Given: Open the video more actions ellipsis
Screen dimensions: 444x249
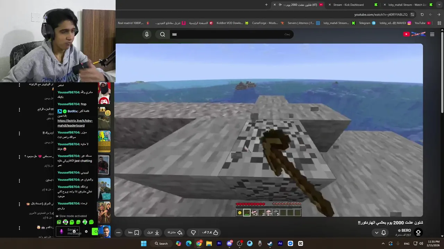Looking at the screenshot, I should coord(118,232).
